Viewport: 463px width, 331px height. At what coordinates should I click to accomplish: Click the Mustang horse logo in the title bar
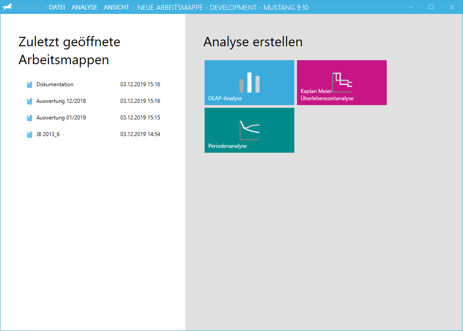pos(8,7)
